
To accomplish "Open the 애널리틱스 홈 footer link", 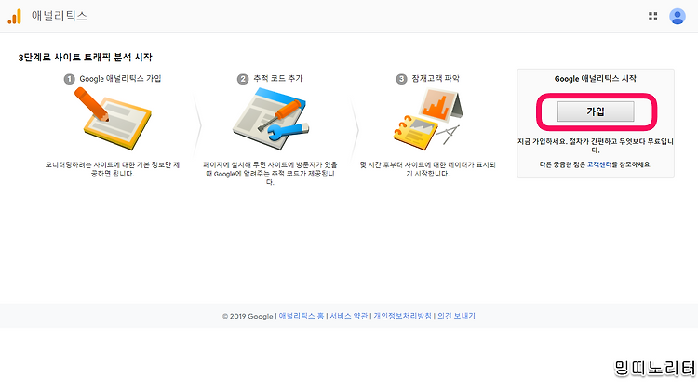I will (302, 316).
